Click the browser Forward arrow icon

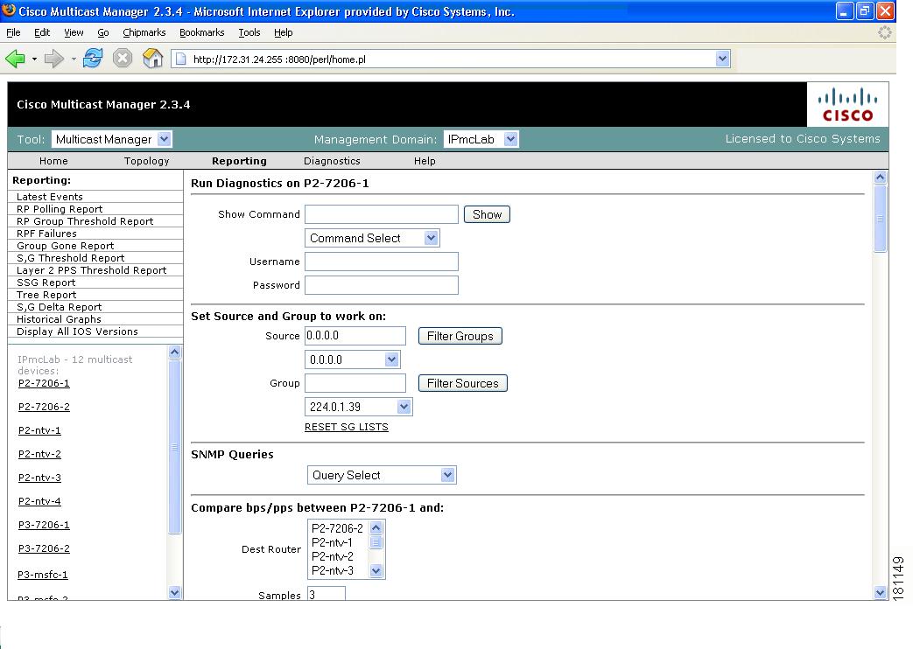(x=53, y=59)
